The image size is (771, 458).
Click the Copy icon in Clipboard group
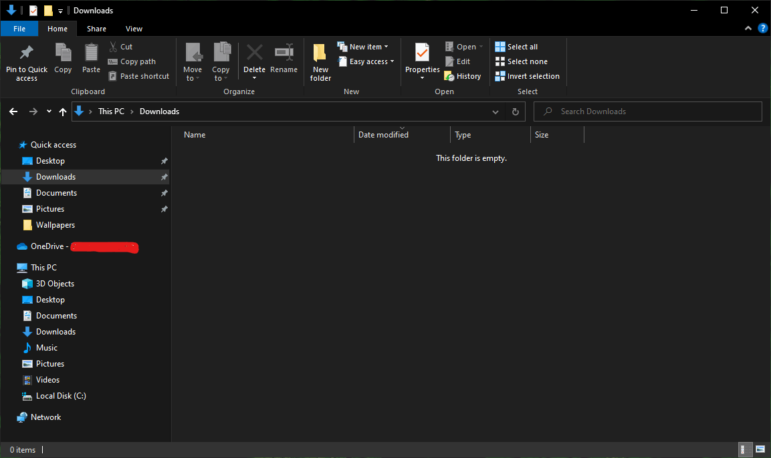pos(63,53)
